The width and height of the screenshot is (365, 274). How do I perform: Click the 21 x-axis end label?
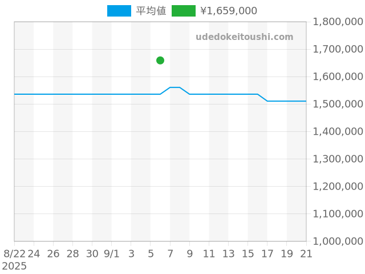coord(306,253)
